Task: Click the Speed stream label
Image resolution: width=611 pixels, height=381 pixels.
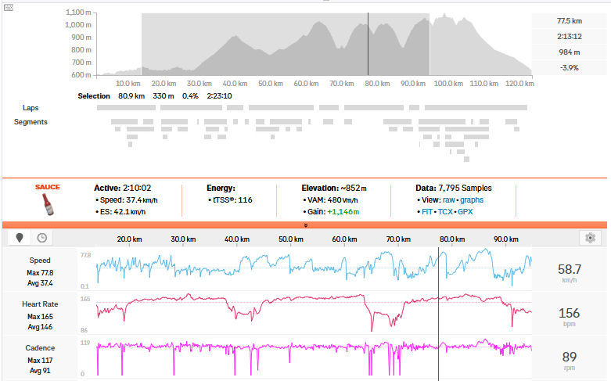Action: pyautogui.click(x=40, y=261)
